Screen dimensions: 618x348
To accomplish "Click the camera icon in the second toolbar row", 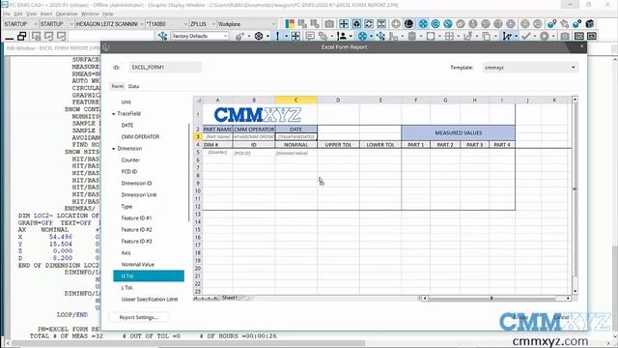I will click(565, 37).
